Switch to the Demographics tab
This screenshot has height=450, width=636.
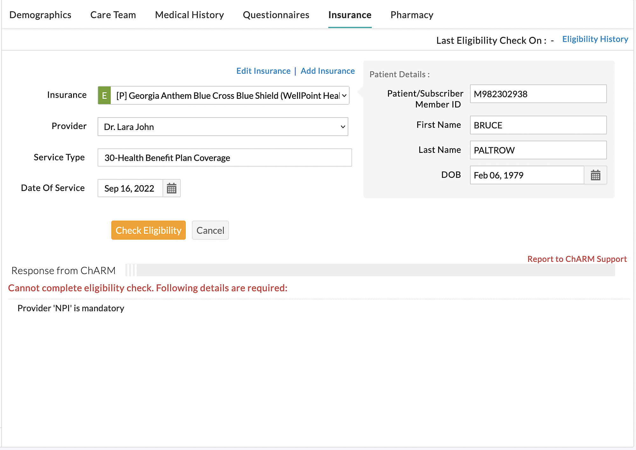40,15
